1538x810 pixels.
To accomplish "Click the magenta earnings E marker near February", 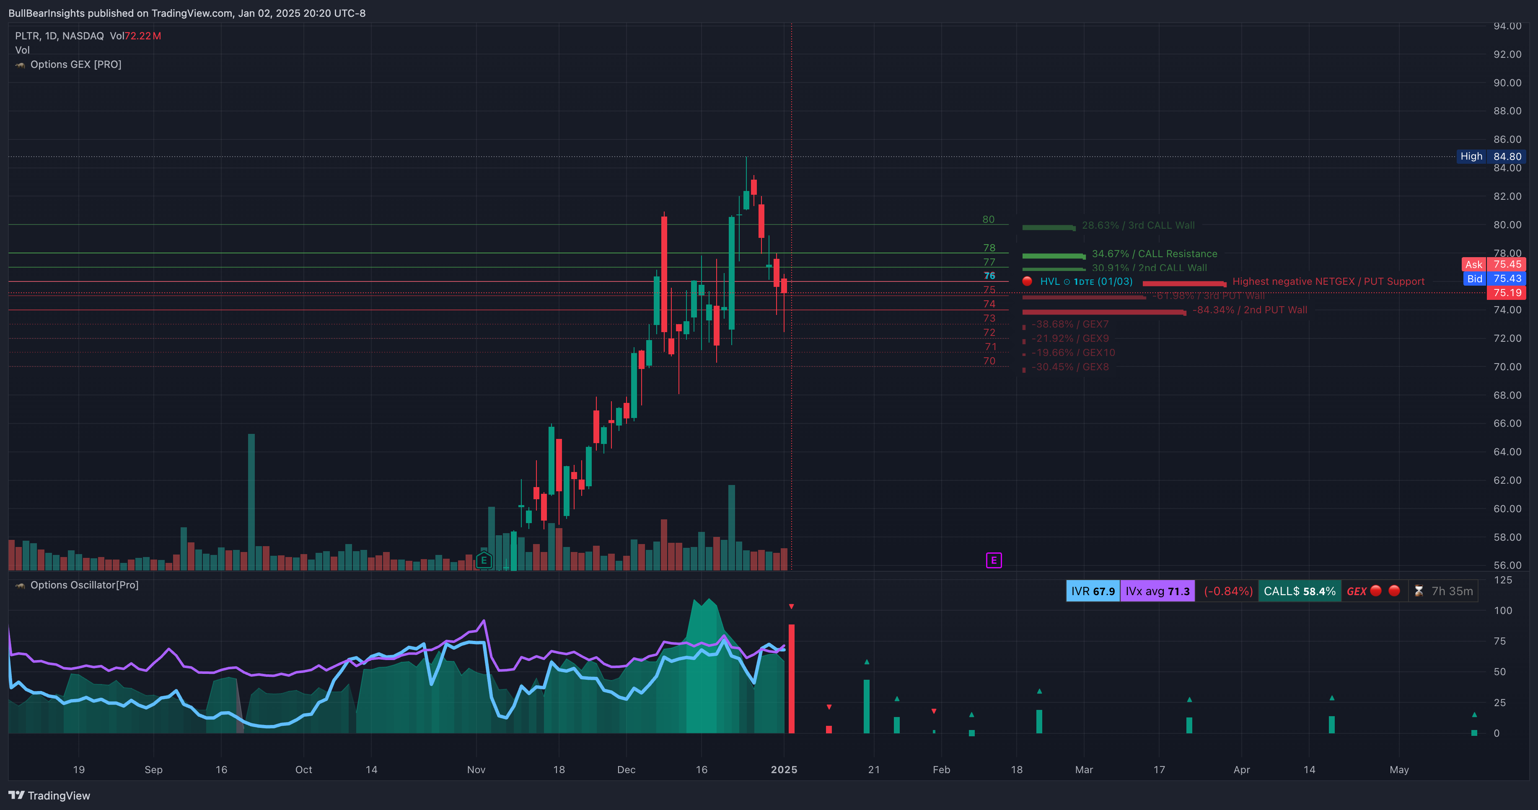I will (x=994, y=560).
